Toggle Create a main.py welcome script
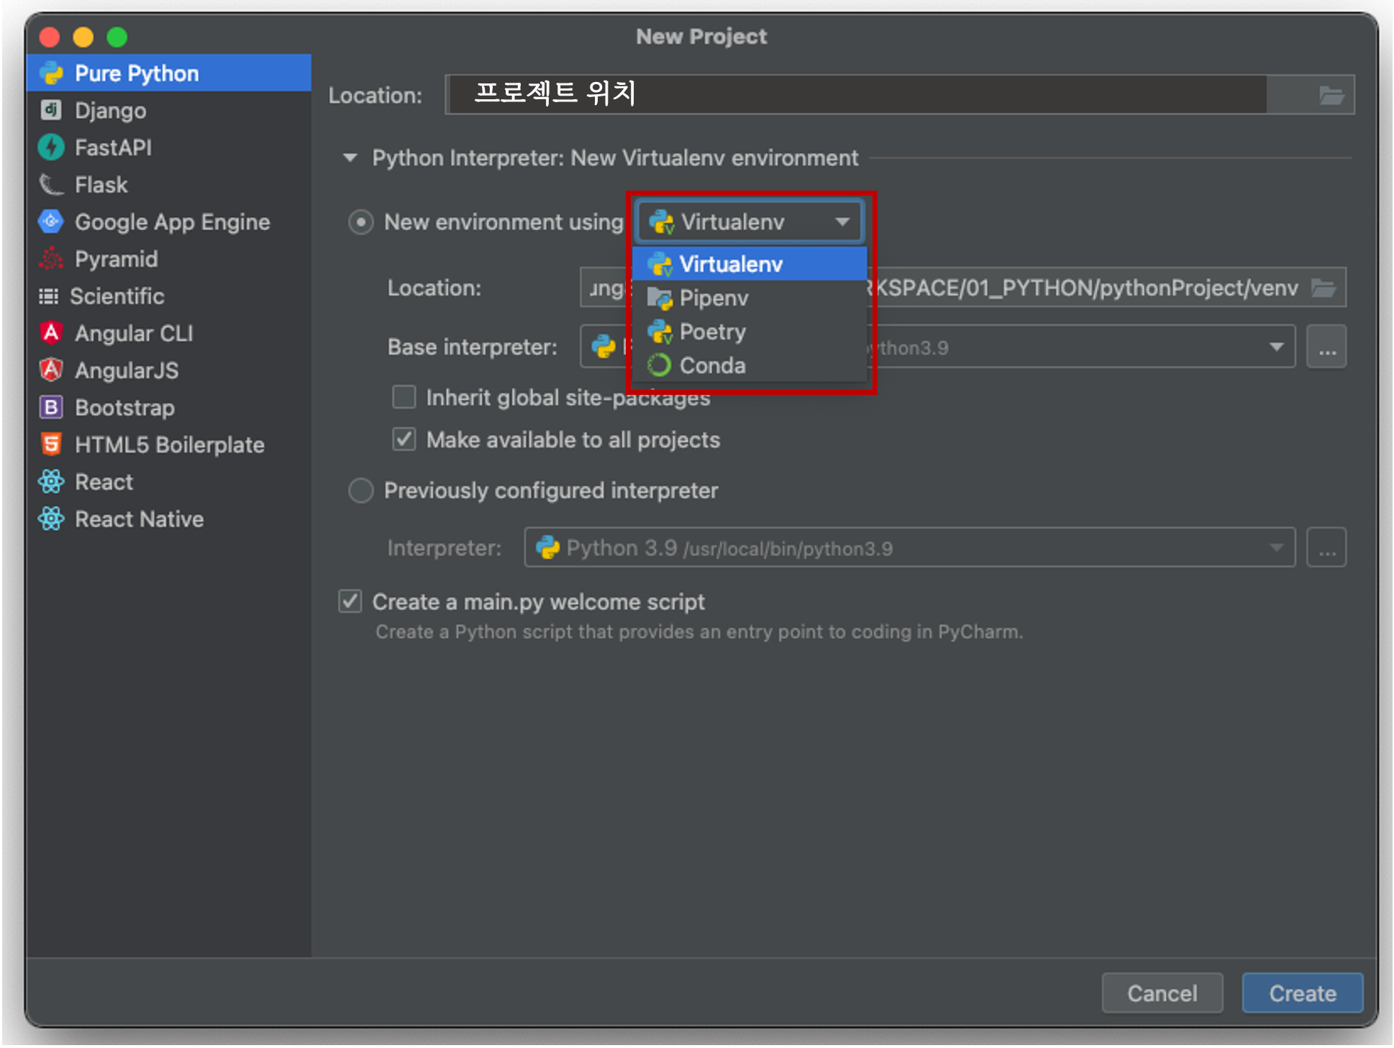Image resolution: width=1394 pixels, height=1048 pixels. 350,601
